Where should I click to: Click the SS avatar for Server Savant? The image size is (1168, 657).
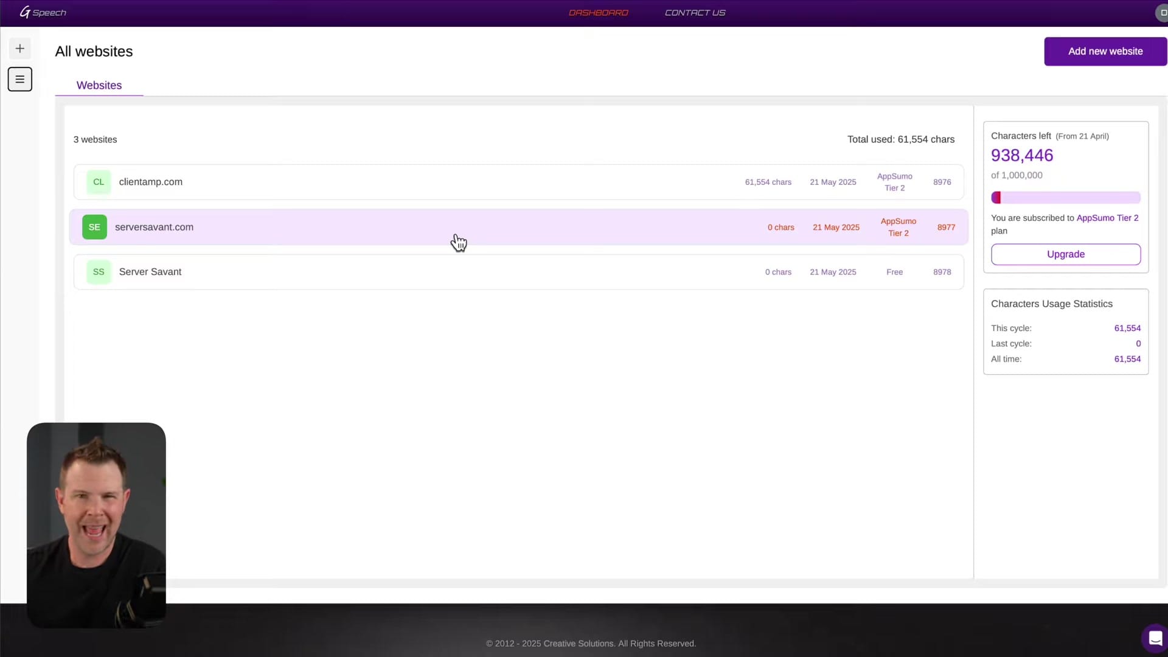99,272
